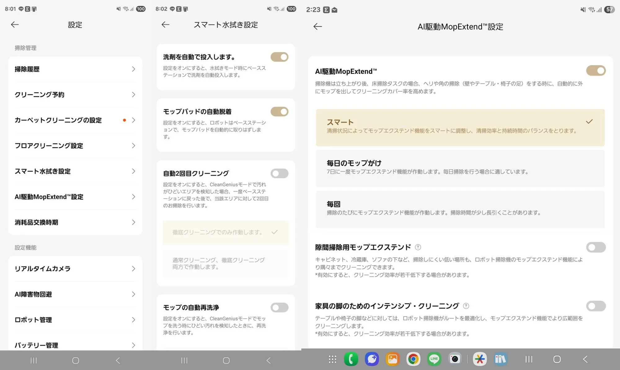Open the Camera app in taskbar
Image resolution: width=620 pixels, height=370 pixels.
pyautogui.click(x=455, y=359)
